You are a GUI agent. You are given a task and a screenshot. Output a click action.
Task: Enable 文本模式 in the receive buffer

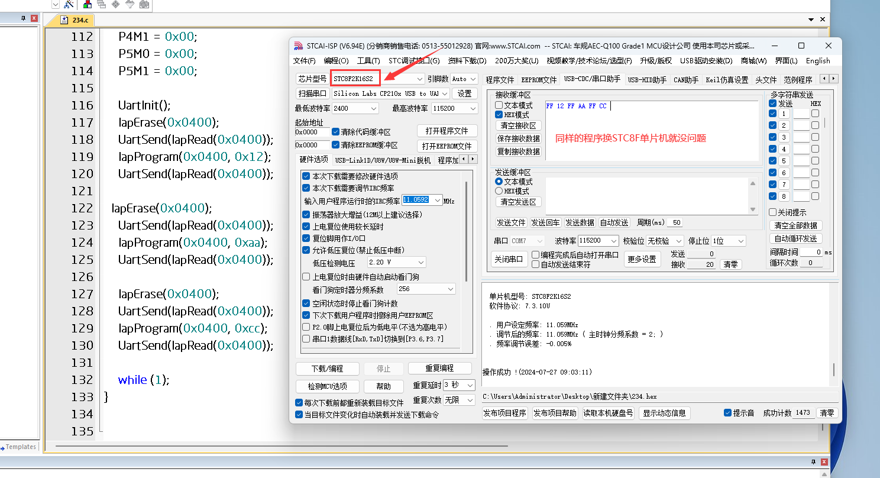[x=499, y=105]
